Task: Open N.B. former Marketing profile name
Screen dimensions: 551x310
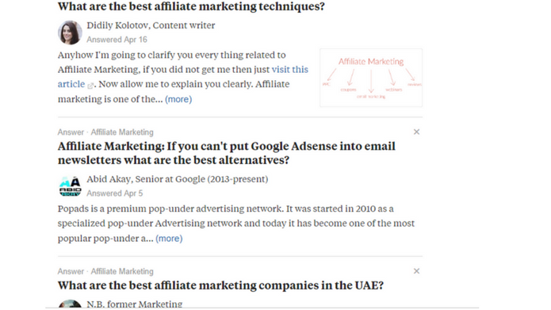Action: pyautogui.click(x=135, y=304)
